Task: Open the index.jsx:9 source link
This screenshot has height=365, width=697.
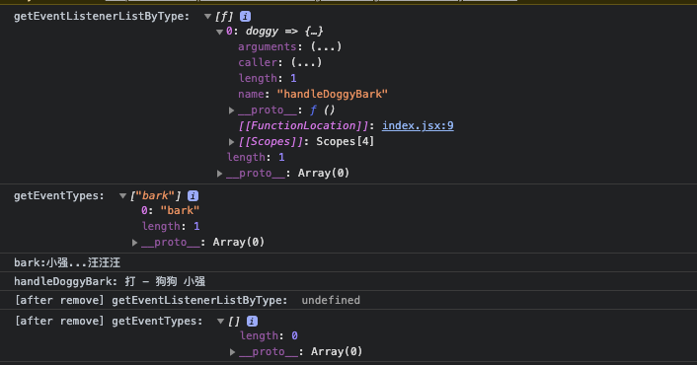Action: tap(418, 125)
